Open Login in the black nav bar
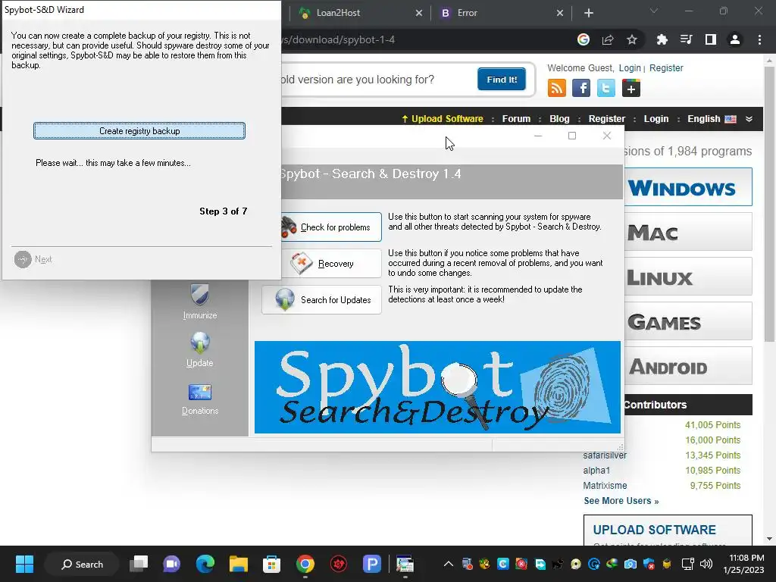 pyautogui.click(x=656, y=119)
